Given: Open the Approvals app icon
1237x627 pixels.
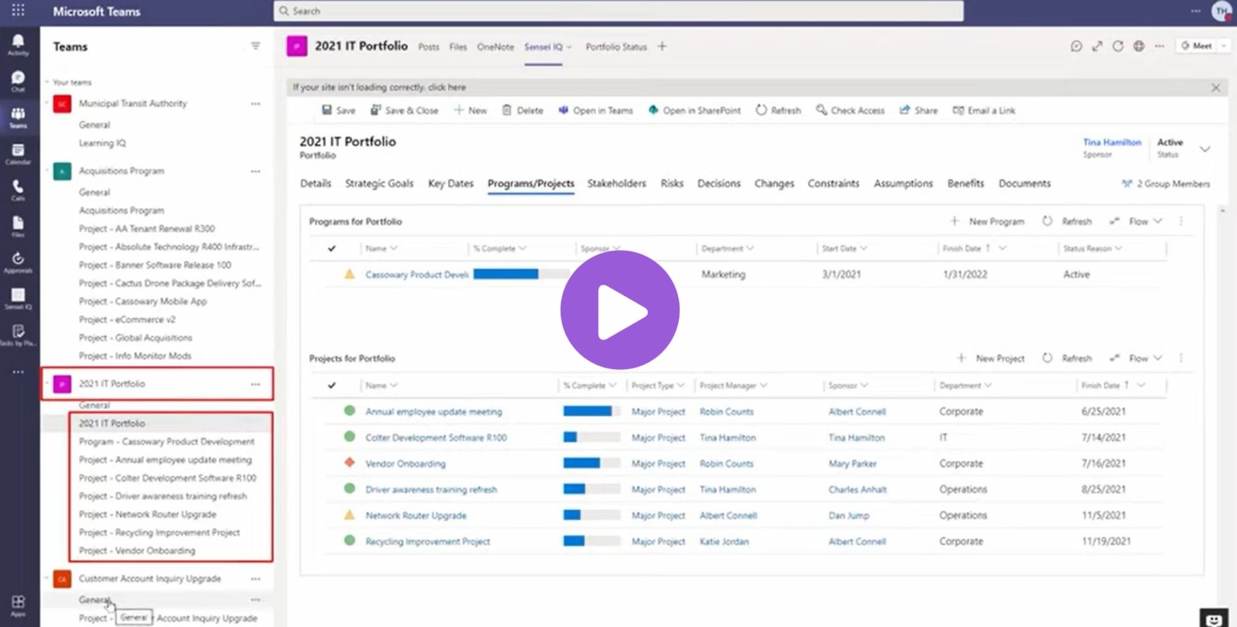Looking at the screenshot, I should pos(18,263).
